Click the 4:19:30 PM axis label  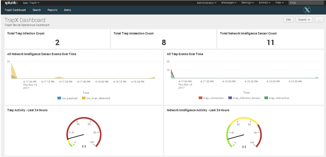pos(295,82)
